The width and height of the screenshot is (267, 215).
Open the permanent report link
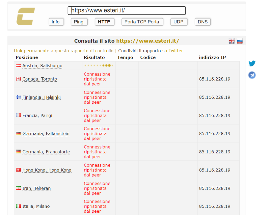[63, 51]
